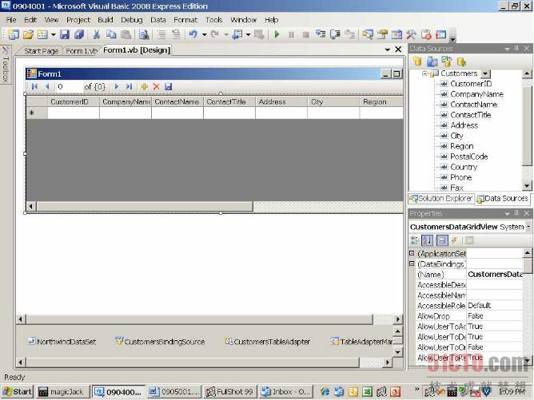Click the (Name) property value field
The width and height of the screenshot is (534, 400).
pyautogui.click(x=495, y=274)
